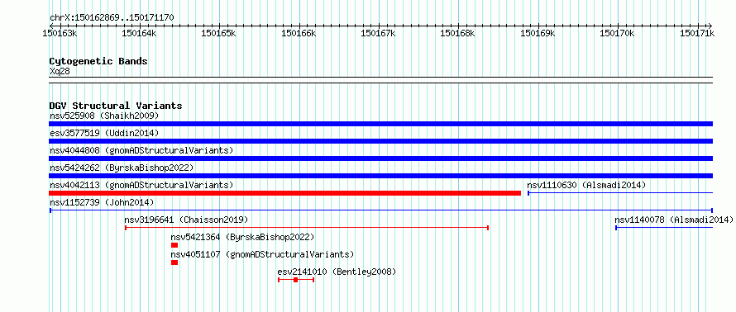Click the 150163k ruler tick label
This screenshot has height=312, width=736.
[60, 33]
